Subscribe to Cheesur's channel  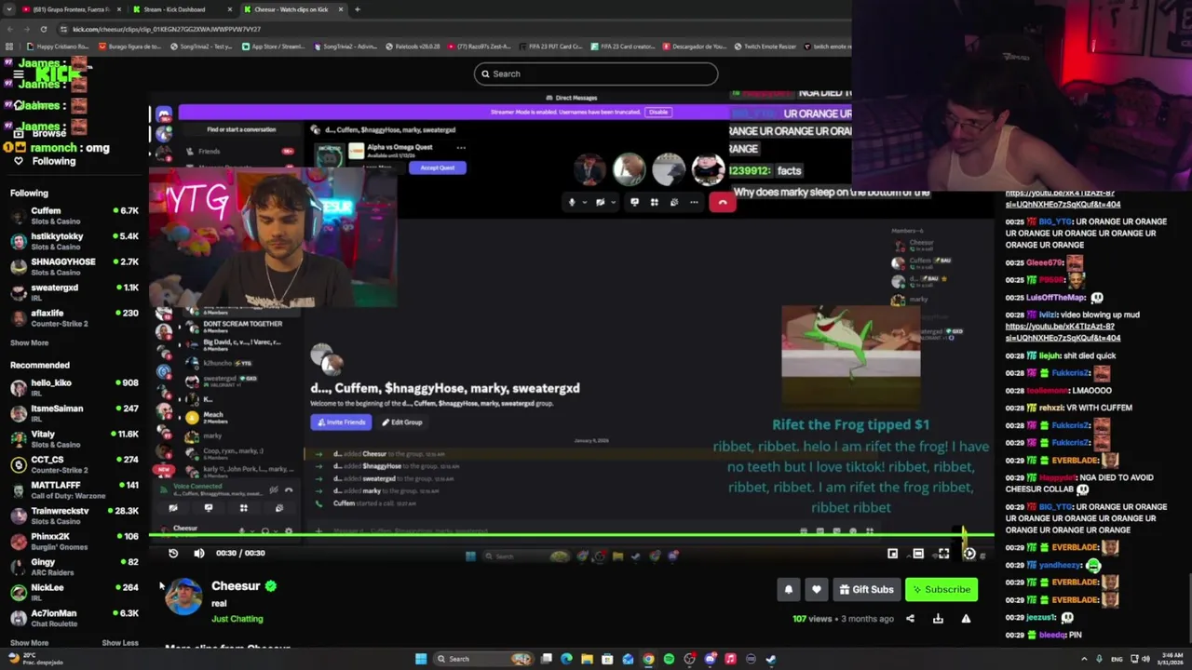(941, 589)
